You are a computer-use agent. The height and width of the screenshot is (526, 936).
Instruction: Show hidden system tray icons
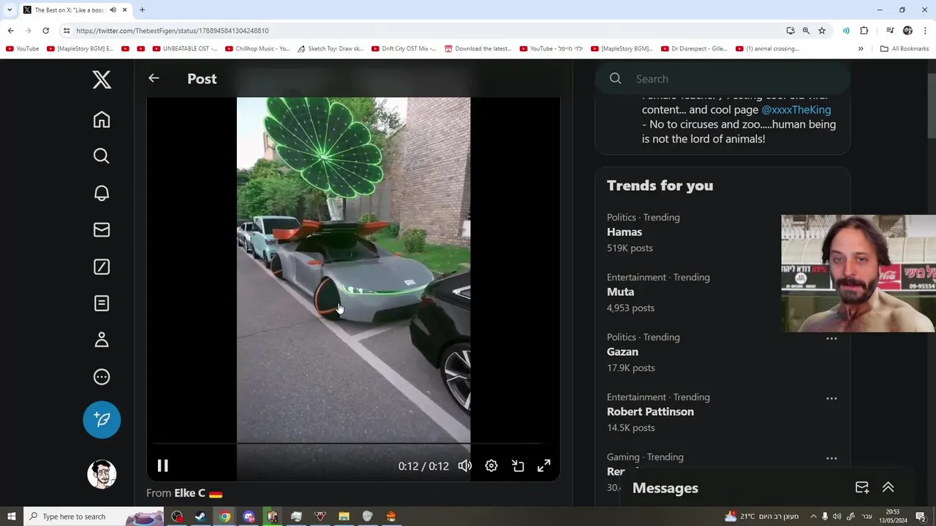813,517
